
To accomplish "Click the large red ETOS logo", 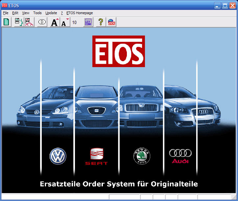I will 119,51.
